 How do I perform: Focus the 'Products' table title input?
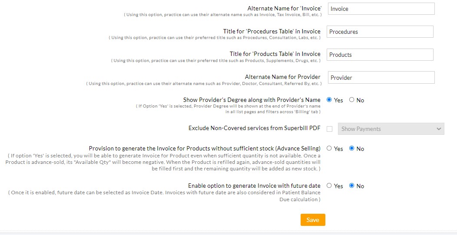coord(380,55)
